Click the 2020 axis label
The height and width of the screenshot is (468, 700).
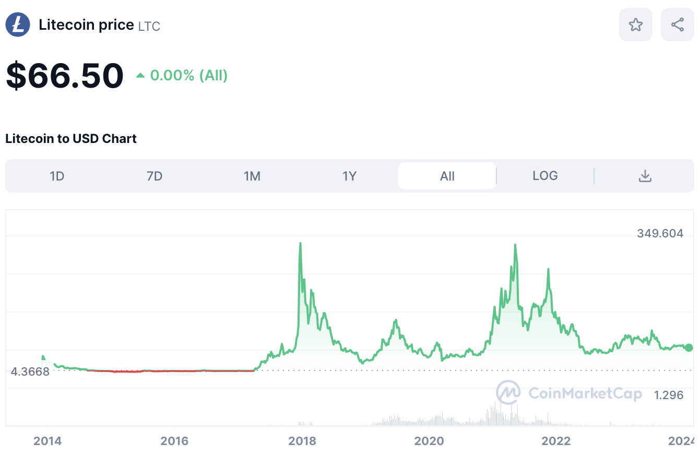pyautogui.click(x=429, y=441)
